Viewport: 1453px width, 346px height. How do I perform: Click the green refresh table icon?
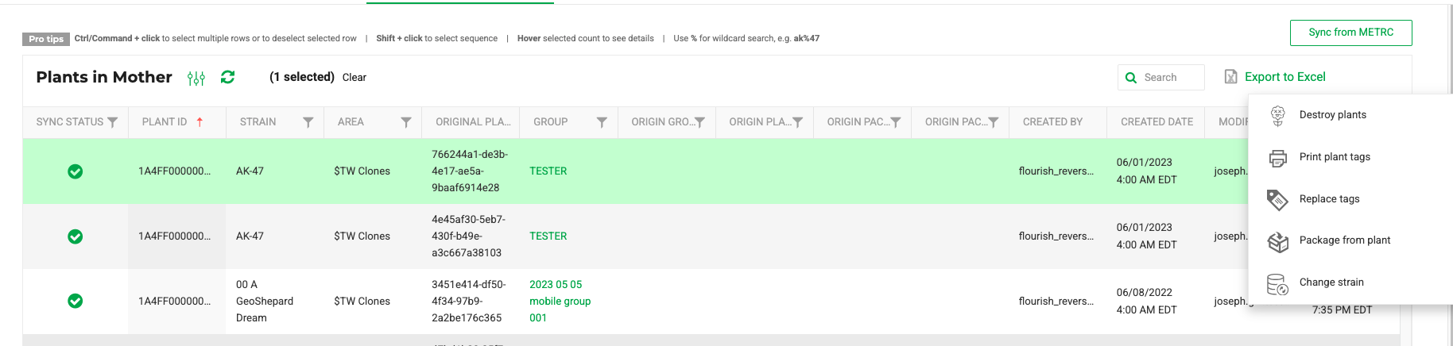pos(228,77)
